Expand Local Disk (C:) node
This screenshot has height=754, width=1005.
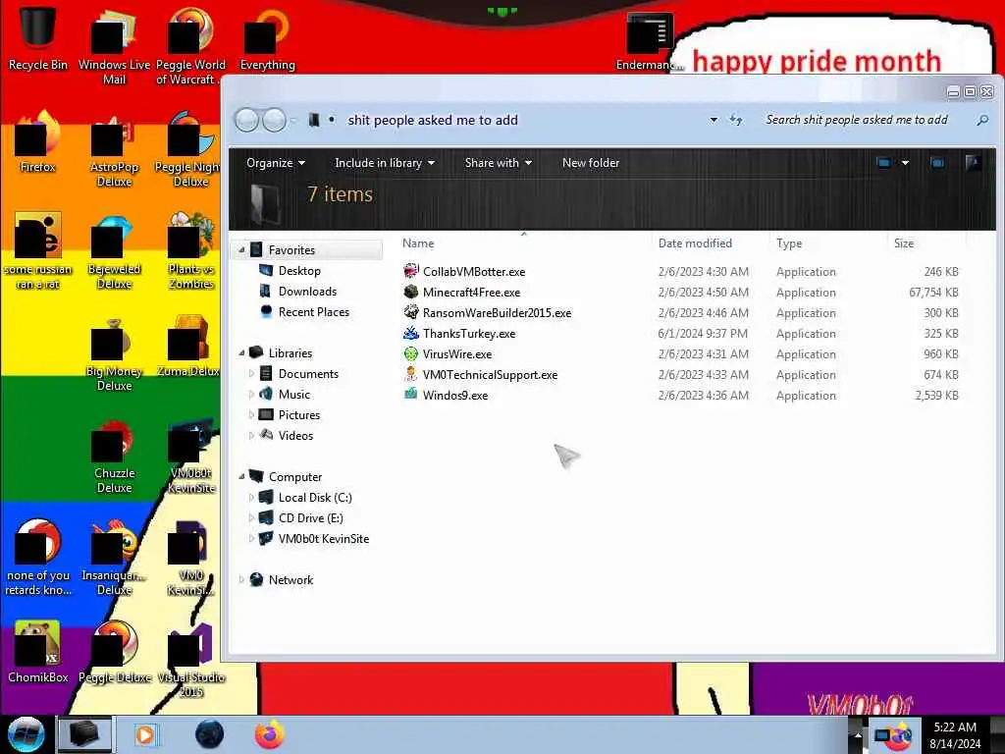(251, 497)
